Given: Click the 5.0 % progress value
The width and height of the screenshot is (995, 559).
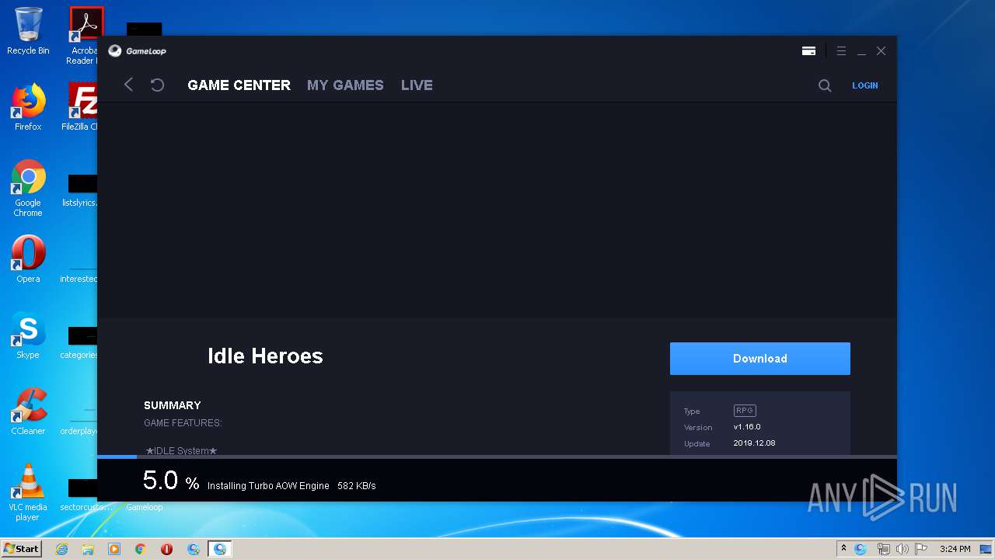Looking at the screenshot, I should 171,481.
